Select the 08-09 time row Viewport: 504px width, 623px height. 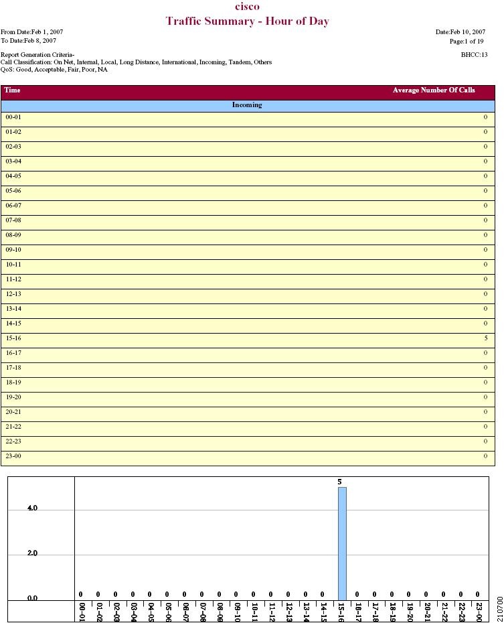tap(248, 237)
